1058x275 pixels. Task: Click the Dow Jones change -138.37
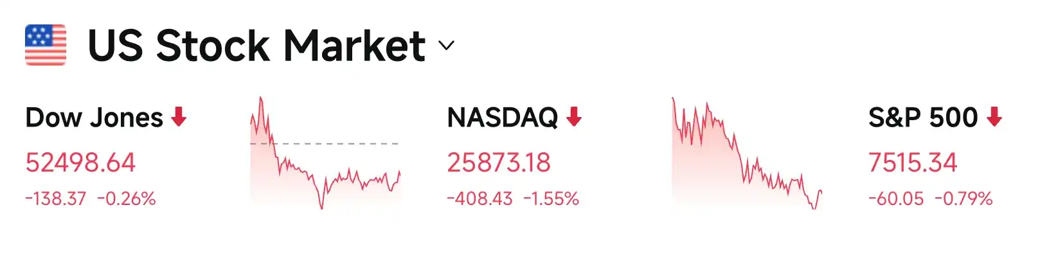point(55,199)
